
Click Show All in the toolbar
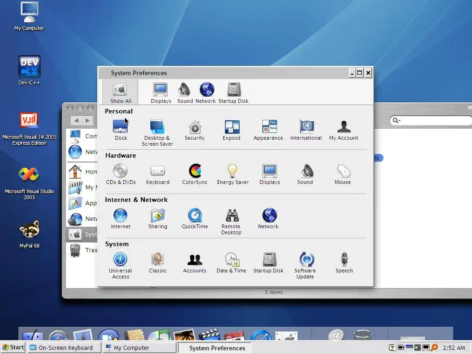point(121,92)
